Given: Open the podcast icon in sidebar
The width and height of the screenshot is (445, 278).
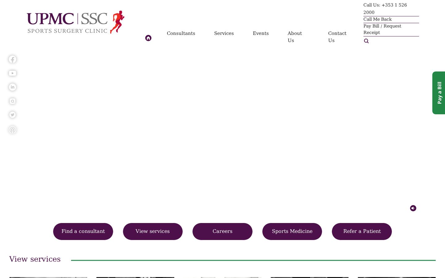Looking at the screenshot, I should pyautogui.click(x=12, y=130).
